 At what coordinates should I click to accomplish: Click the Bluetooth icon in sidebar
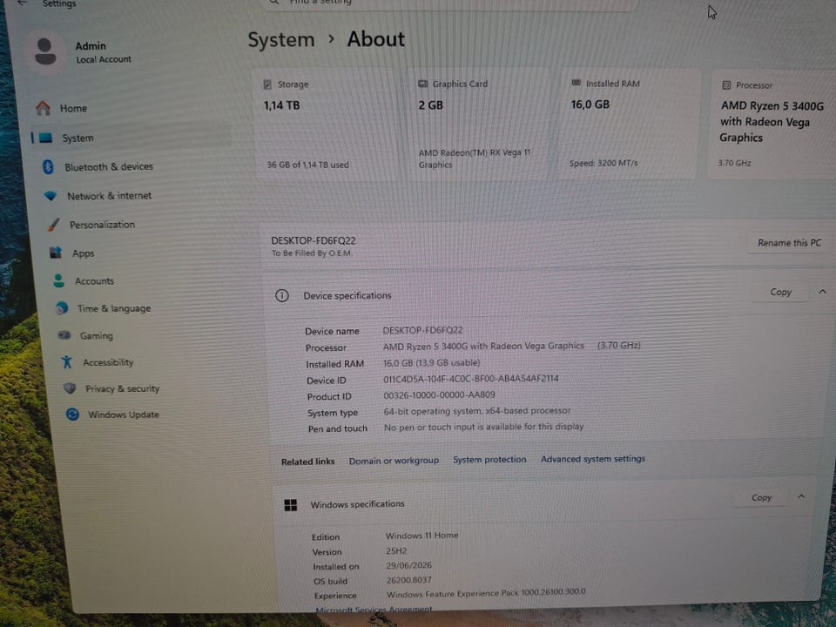click(48, 167)
